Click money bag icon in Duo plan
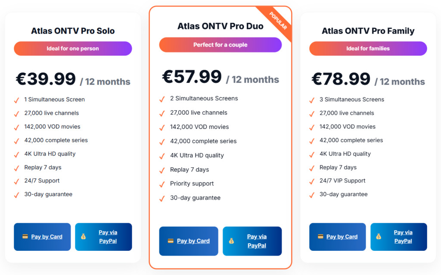This screenshot has height=275, width=441. [x=232, y=241]
